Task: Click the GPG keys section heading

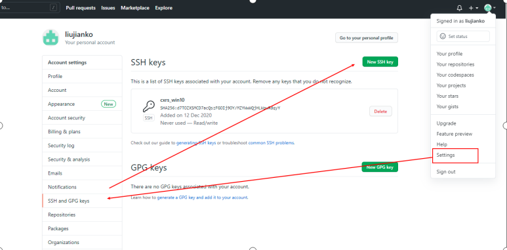Action: coord(149,167)
